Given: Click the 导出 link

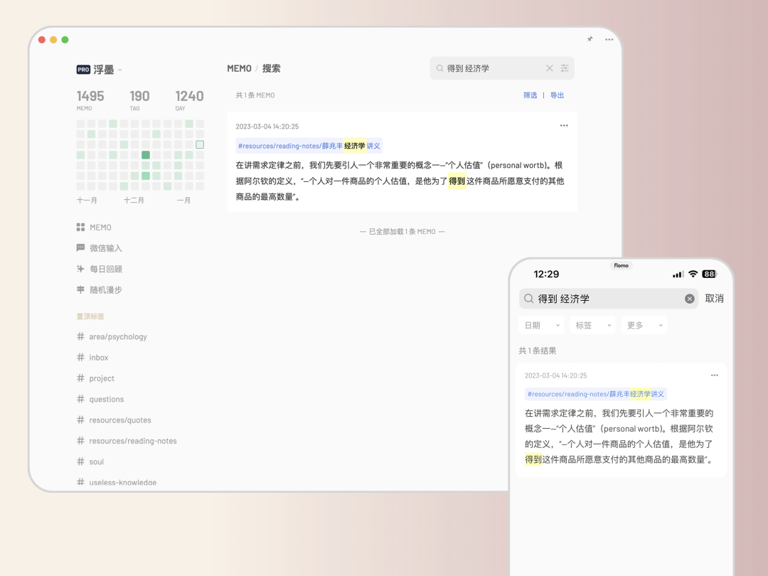Looking at the screenshot, I should 557,95.
